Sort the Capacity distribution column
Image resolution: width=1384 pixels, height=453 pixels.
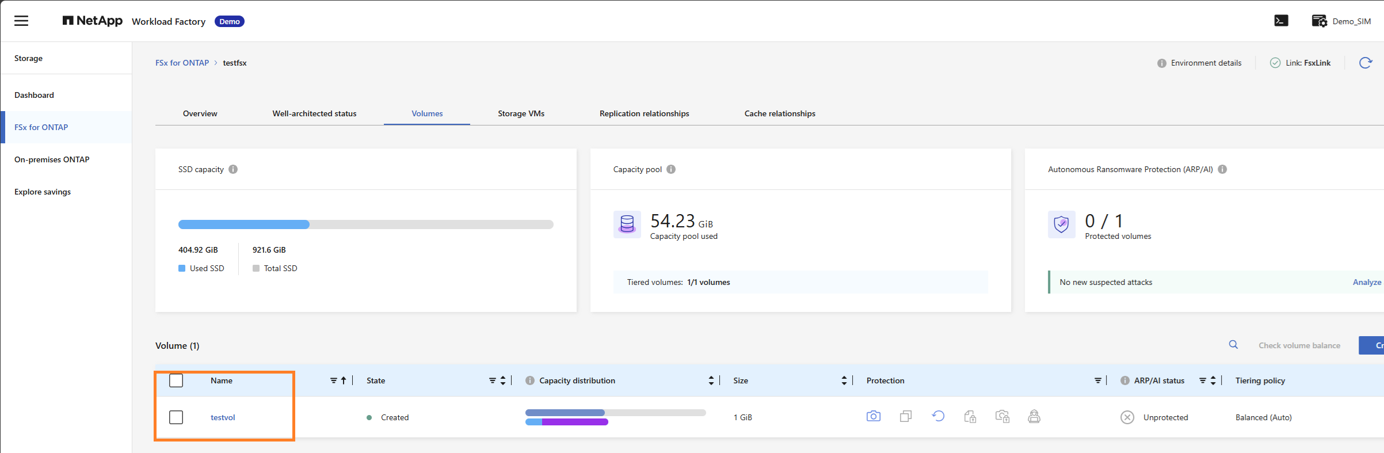(x=711, y=380)
